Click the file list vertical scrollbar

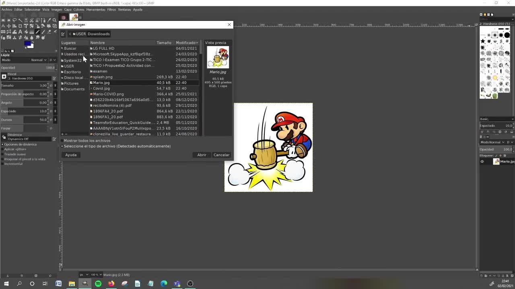click(200, 88)
